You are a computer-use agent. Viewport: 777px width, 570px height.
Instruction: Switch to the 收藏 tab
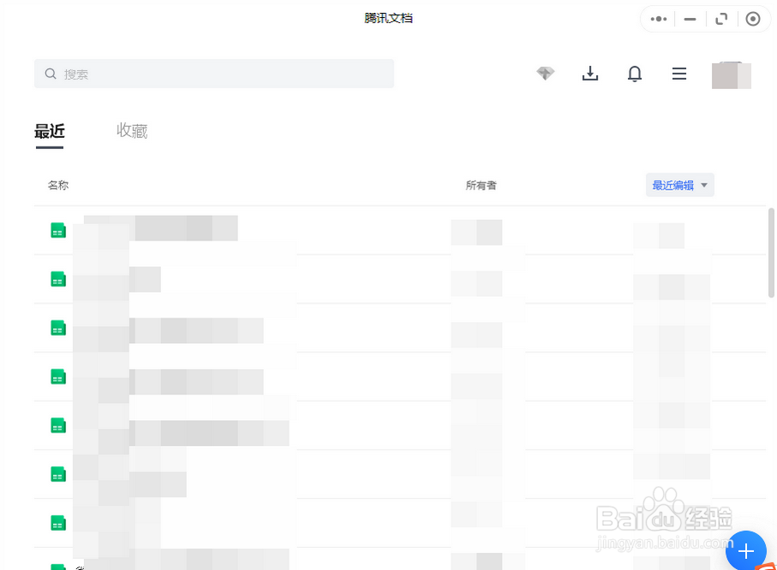(132, 130)
